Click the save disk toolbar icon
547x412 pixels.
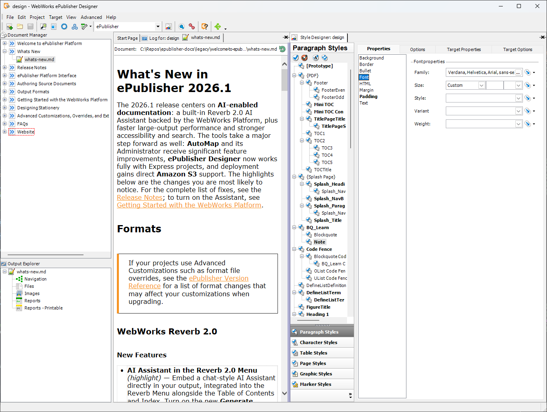pos(31,27)
